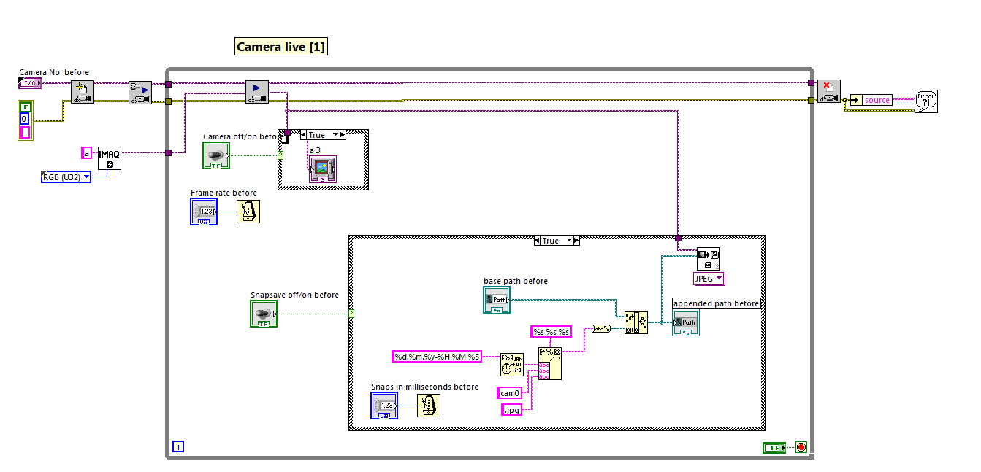Viewport: 981px width, 472px height.
Task: Select the IMAQdx Grab node inside loop
Action: (256, 92)
